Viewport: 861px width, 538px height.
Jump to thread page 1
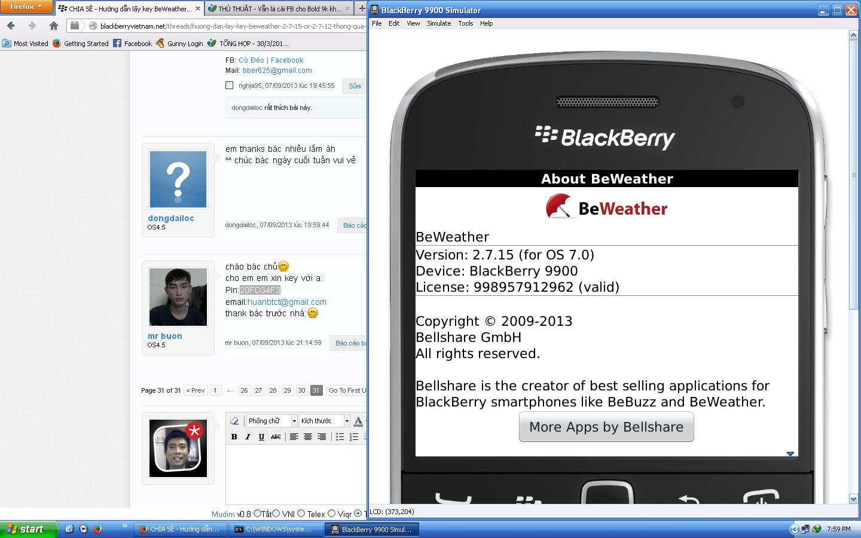point(215,390)
